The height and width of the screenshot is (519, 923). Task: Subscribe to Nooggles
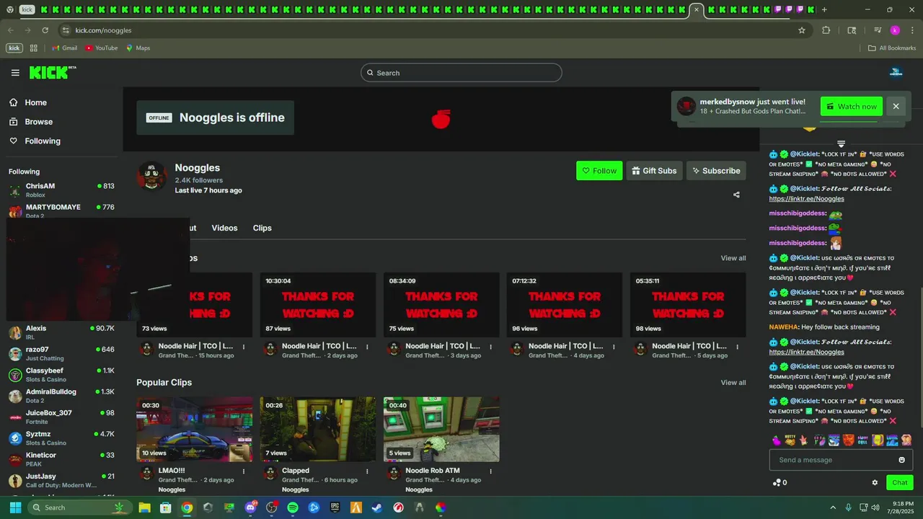coord(716,171)
